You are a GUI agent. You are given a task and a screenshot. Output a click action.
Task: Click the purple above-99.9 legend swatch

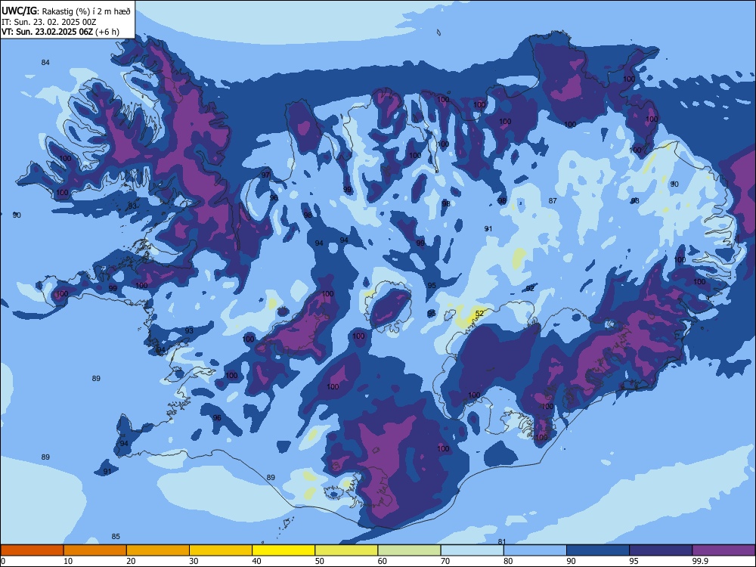[723, 550]
